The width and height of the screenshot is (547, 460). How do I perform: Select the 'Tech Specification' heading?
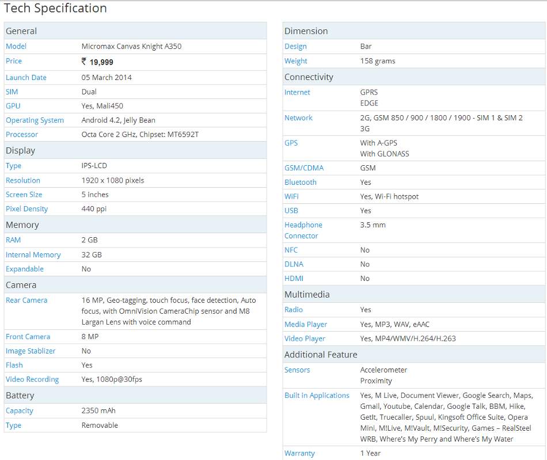pos(55,9)
